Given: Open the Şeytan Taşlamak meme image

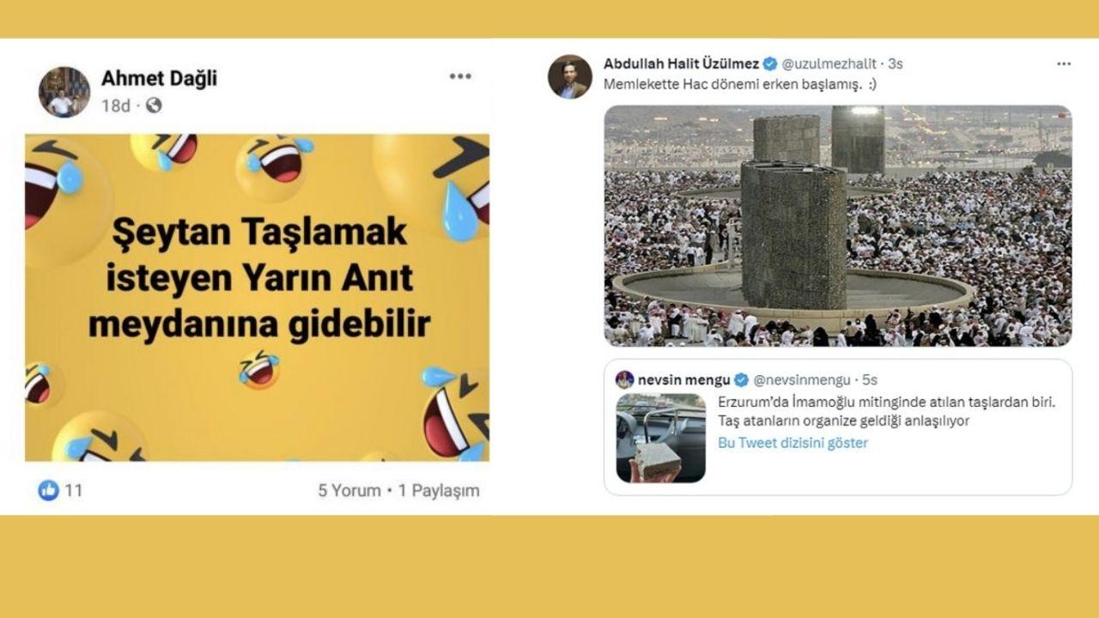Looking at the screenshot, I should click(x=257, y=297).
